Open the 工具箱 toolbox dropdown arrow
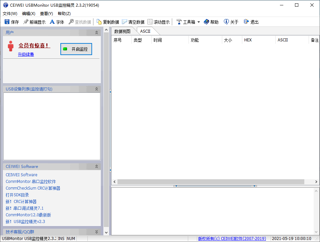The image size is (320, 242). tap(199, 22)
